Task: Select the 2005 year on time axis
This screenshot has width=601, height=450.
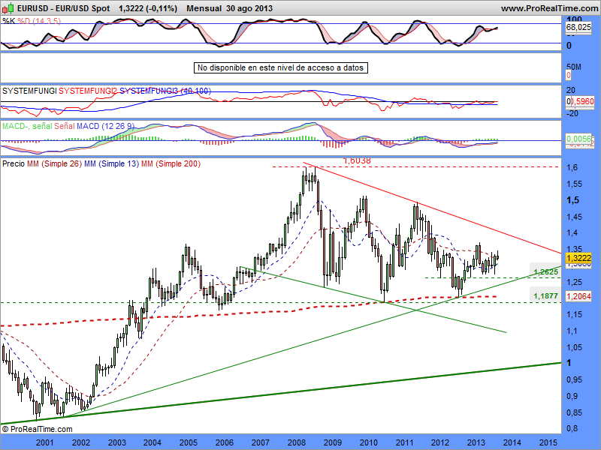Action: 189,442
